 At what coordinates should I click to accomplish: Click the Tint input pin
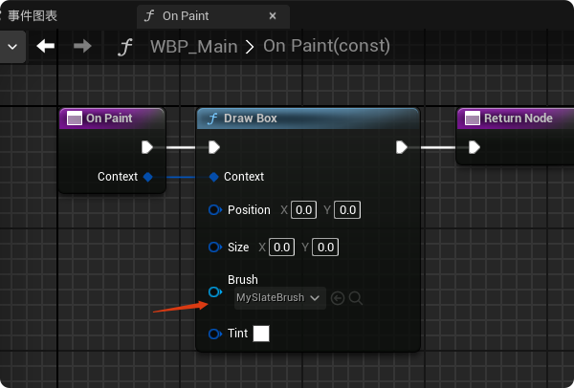(x=215, y=334)
